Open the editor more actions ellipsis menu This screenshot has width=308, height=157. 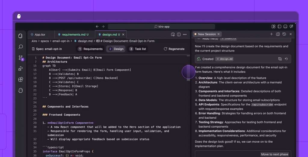(185, 34)
